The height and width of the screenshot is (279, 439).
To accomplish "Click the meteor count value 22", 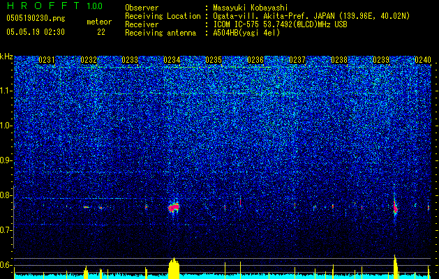I will coord(101,32).
